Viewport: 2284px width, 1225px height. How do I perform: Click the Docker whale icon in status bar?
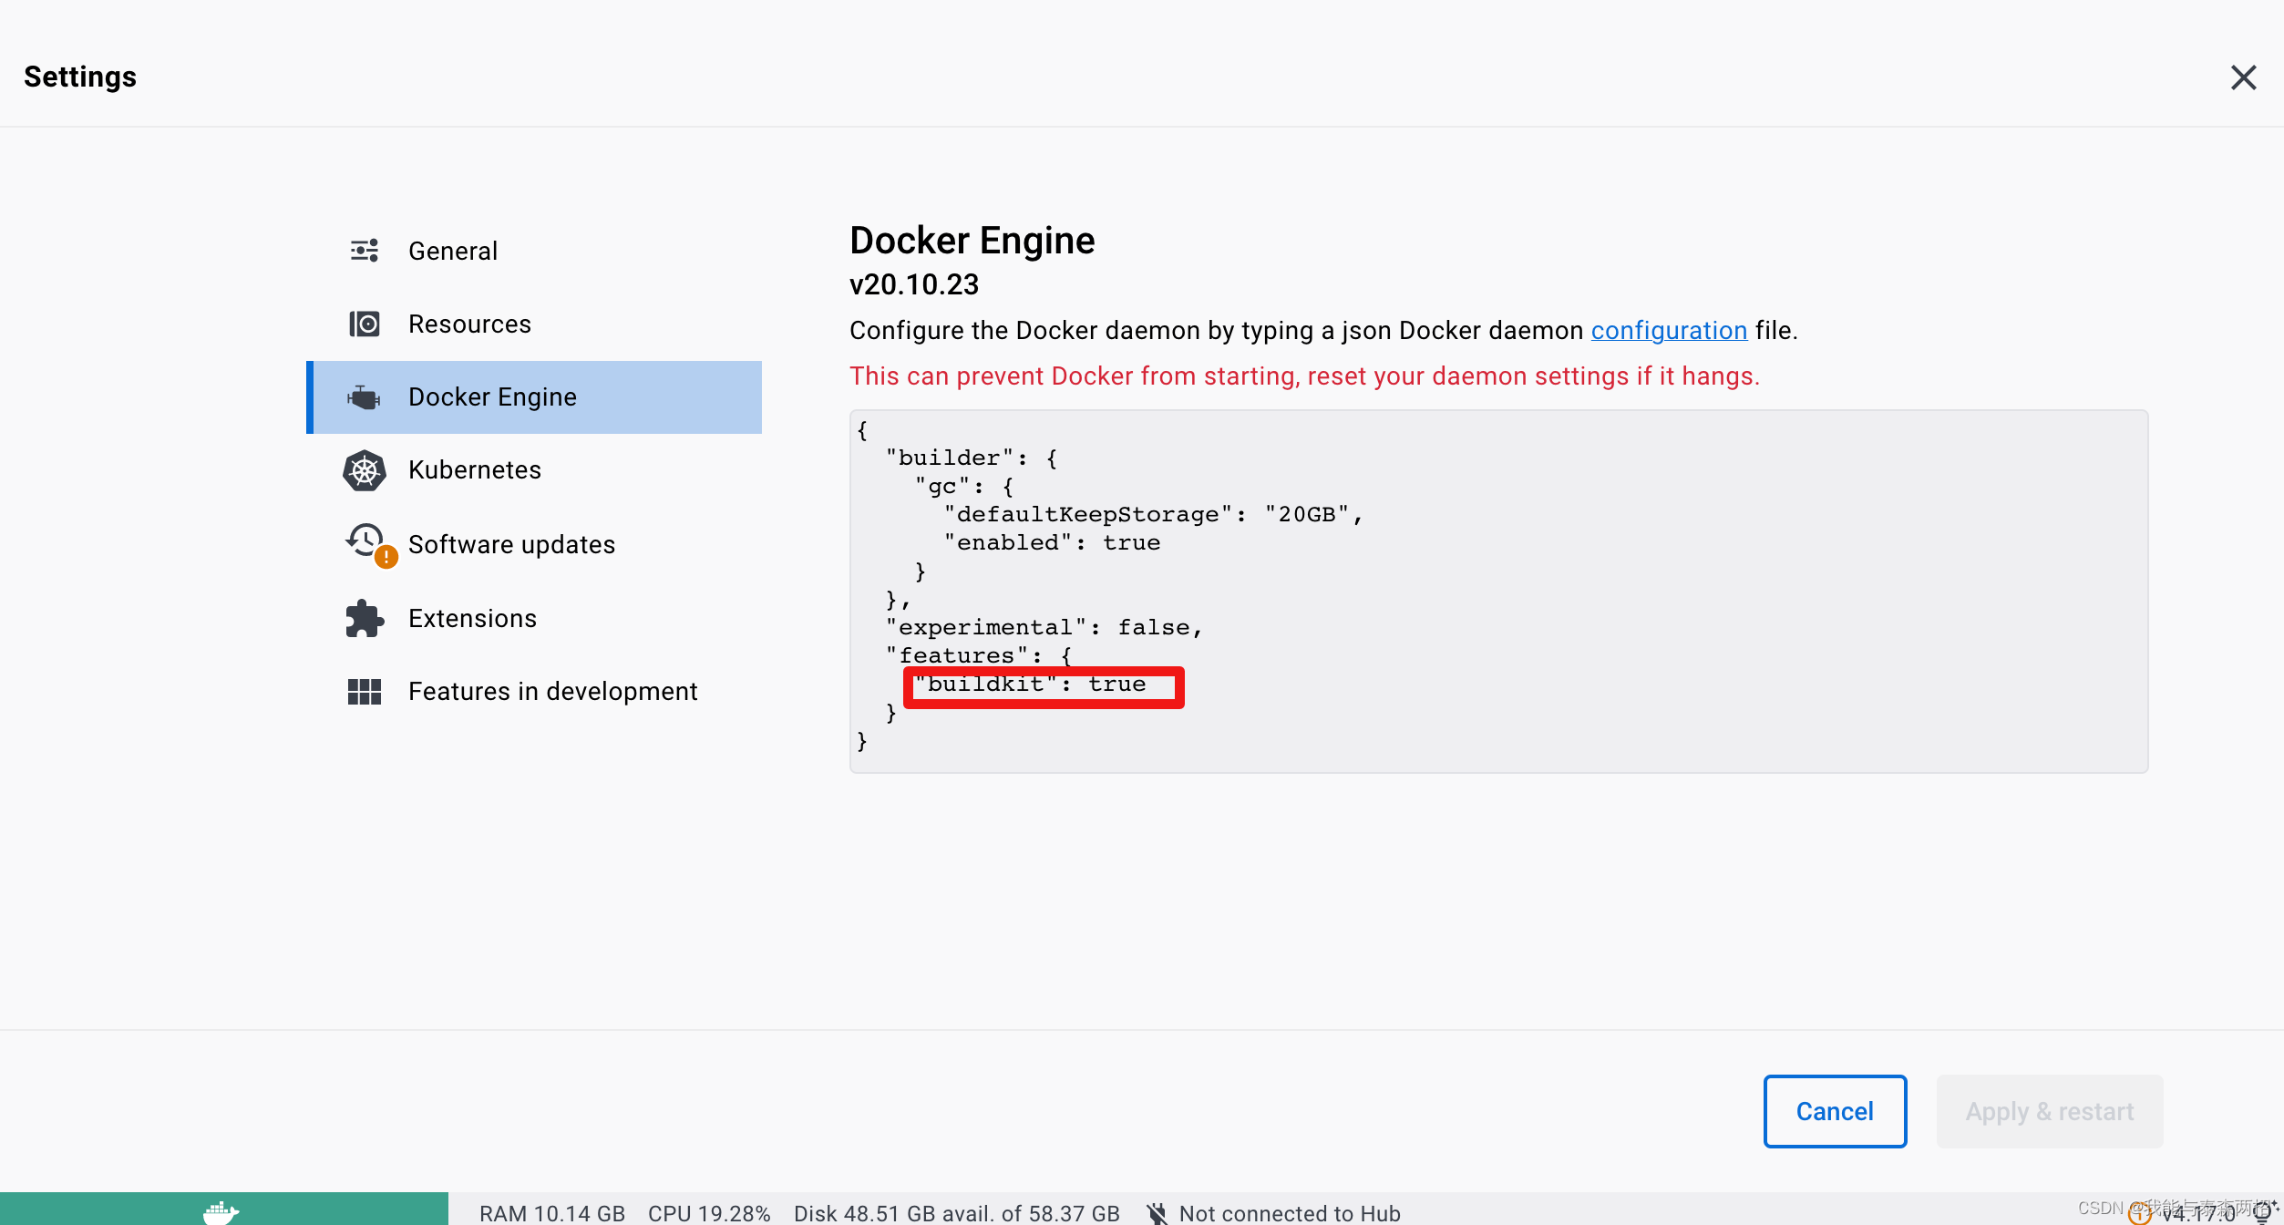[x=221, y=1211]
